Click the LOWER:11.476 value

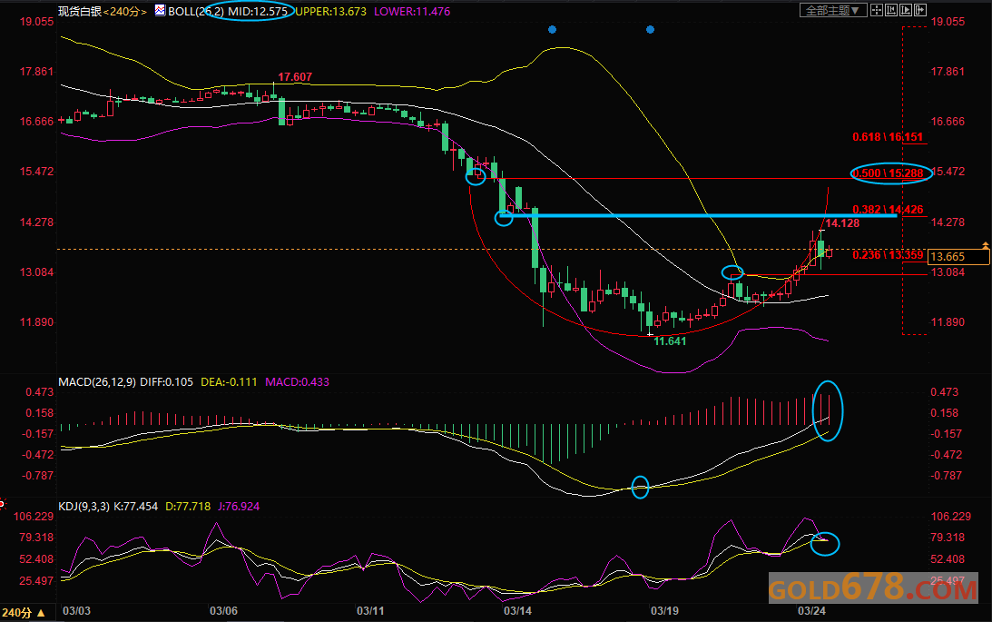click(x=412, y=12)
